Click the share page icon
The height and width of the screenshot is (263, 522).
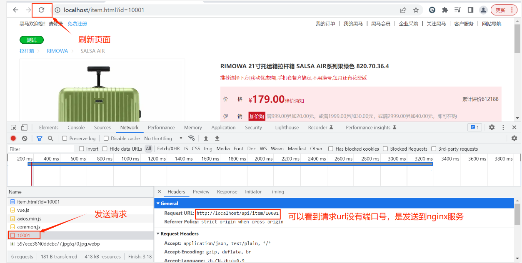(403, 10)
